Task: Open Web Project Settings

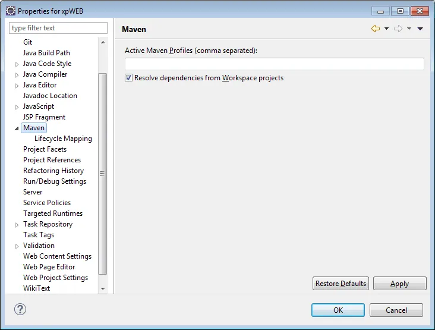Action: [x=55, y=278]
